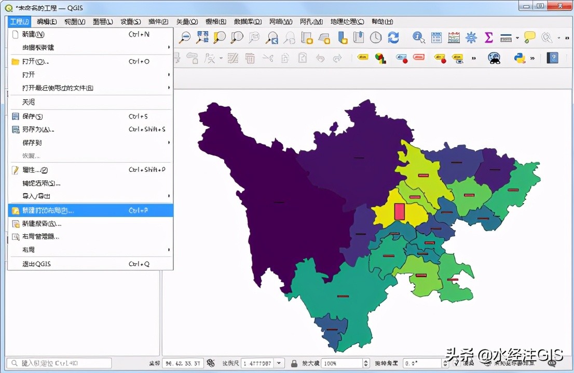The width and height of the screenshot is (574, 373).
Task: Click the coordinate input field
Action: [183, 363]
